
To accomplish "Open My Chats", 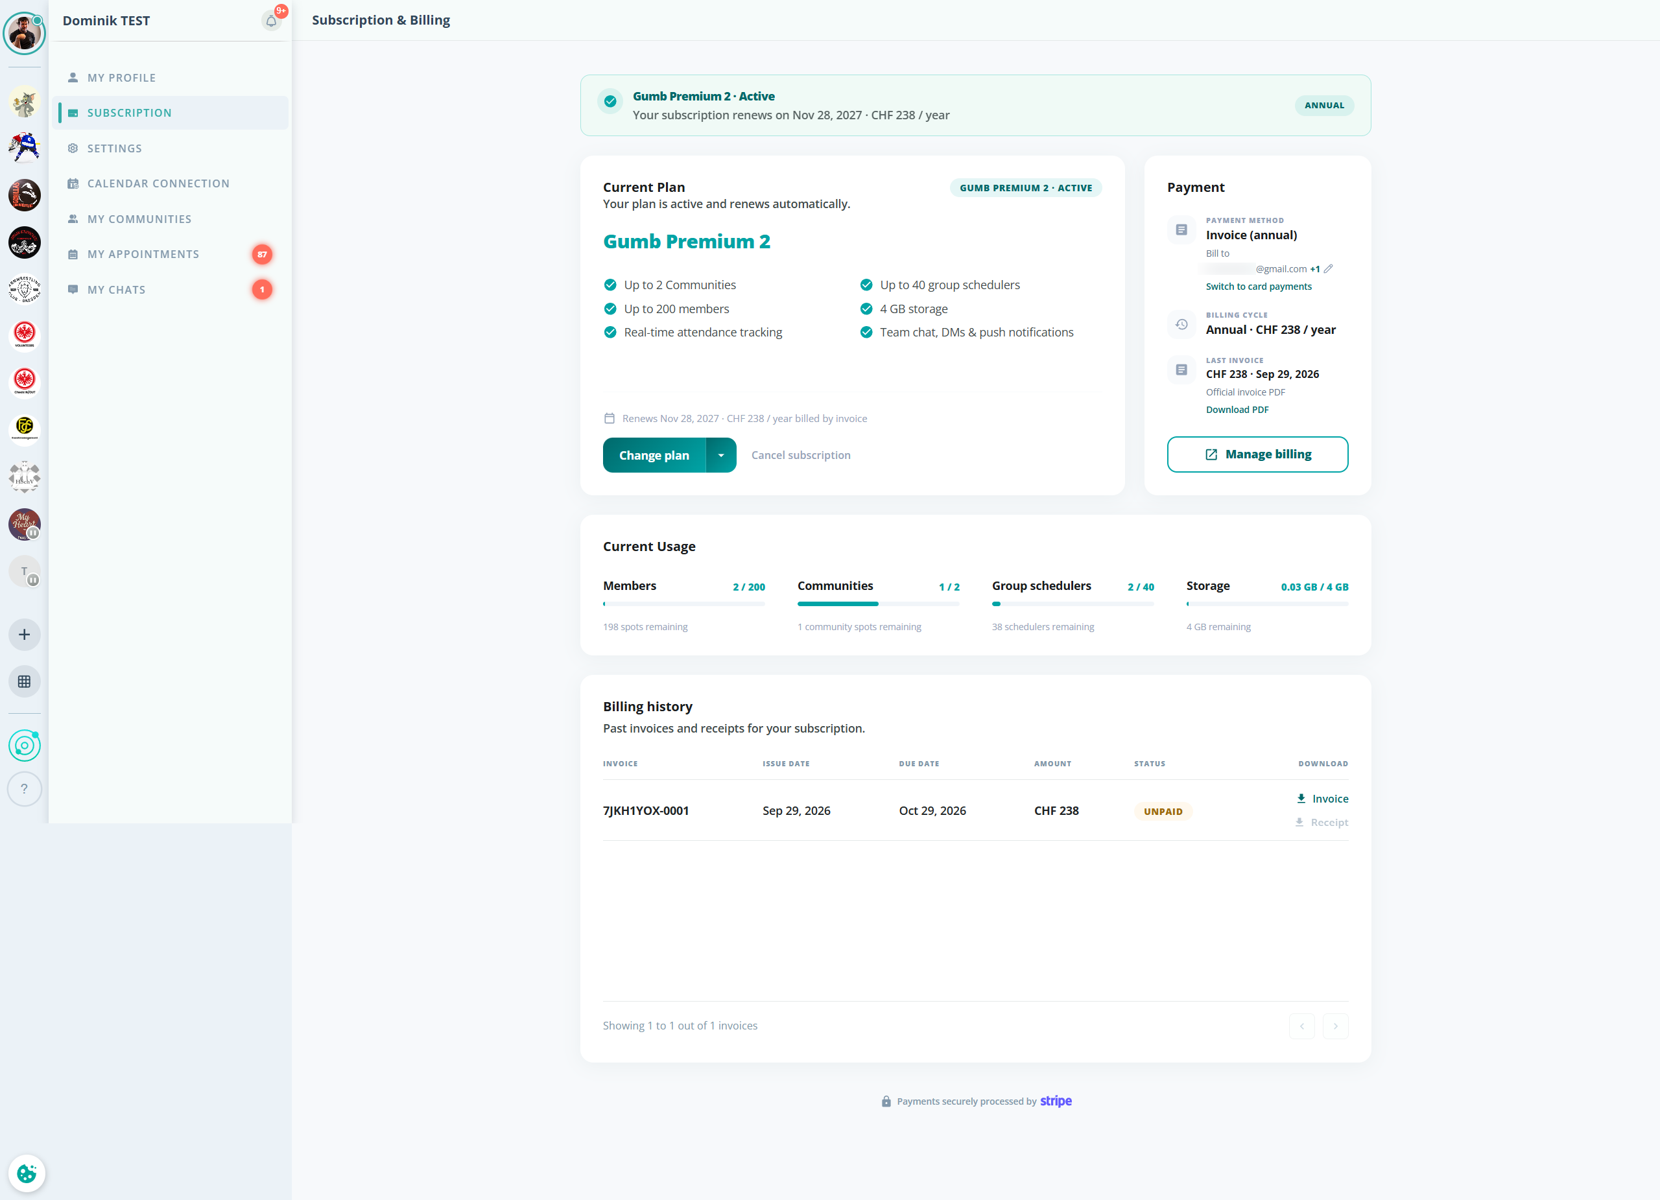I will [x=171, y=290].
